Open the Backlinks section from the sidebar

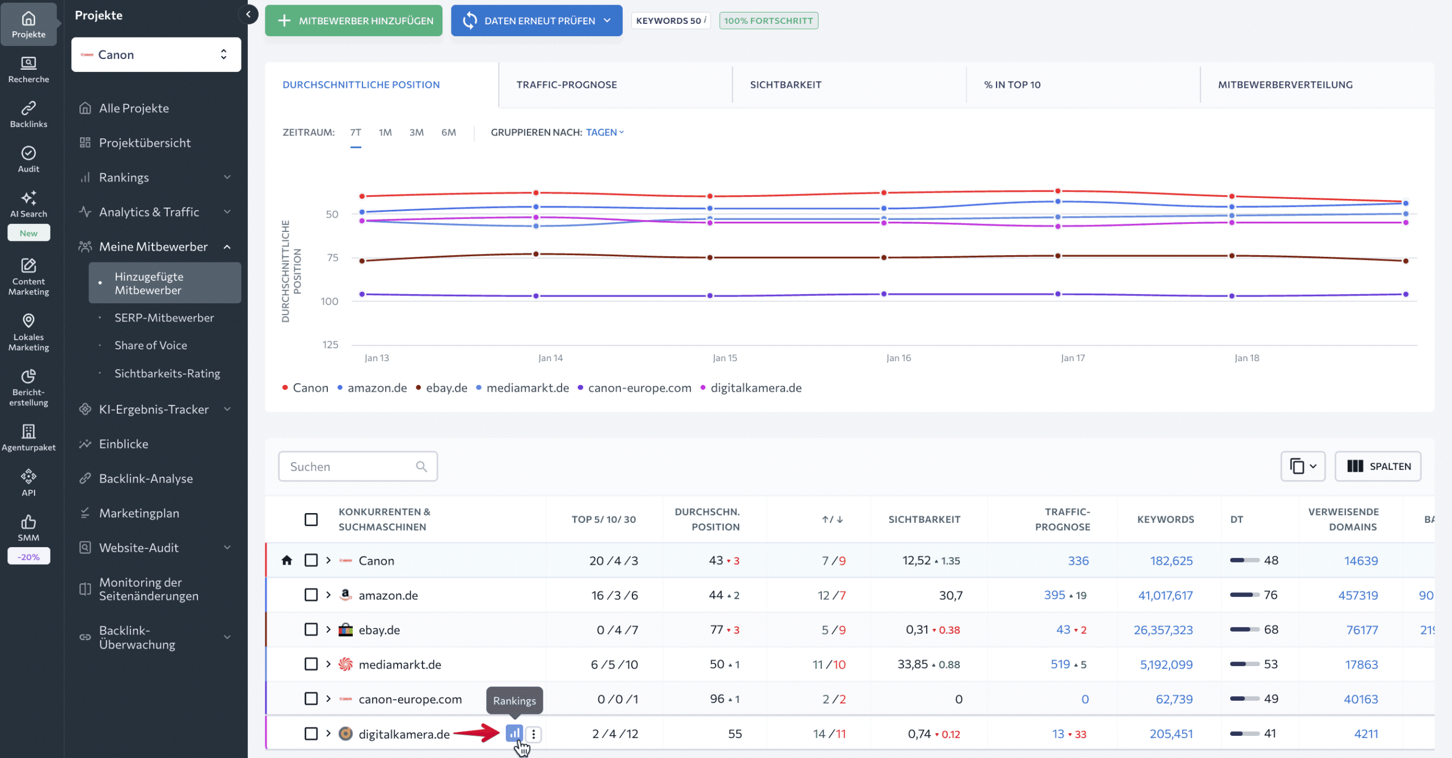point(28,113)
